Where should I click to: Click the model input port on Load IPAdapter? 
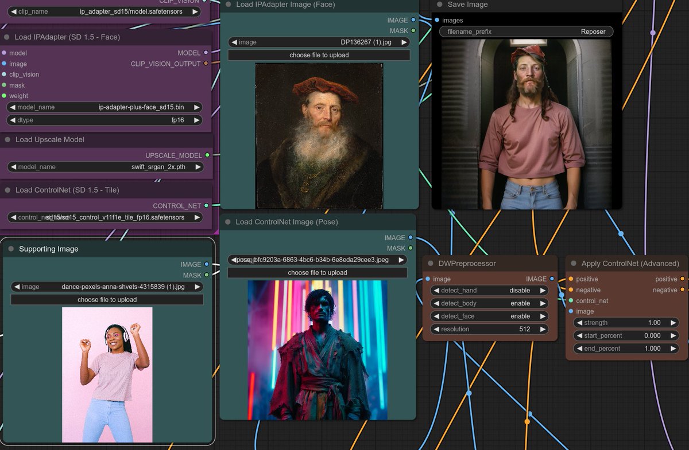pyautogui.click(x=5, y=53)
